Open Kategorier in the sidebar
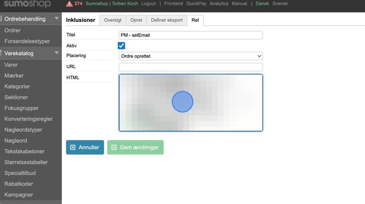 point(17,86)
